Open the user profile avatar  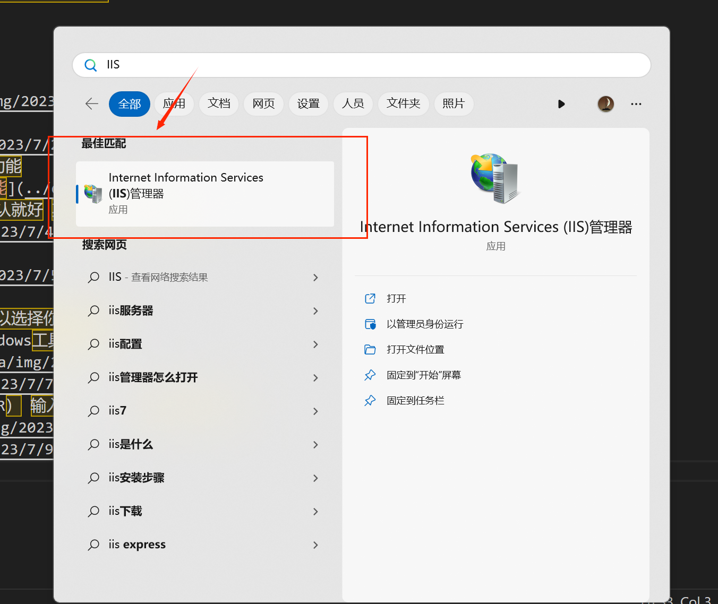coord(606,104)
